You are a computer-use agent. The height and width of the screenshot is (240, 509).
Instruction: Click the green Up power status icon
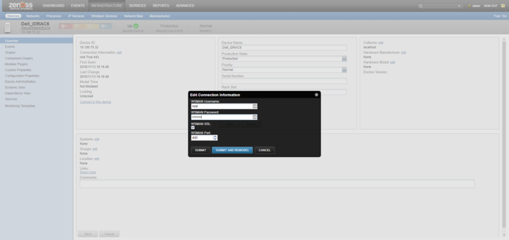[136, 26]
